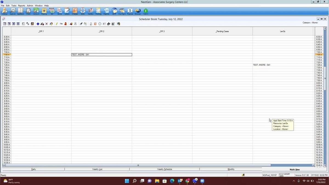Open the Lookup tool in the main toolbar

point(5,11)
